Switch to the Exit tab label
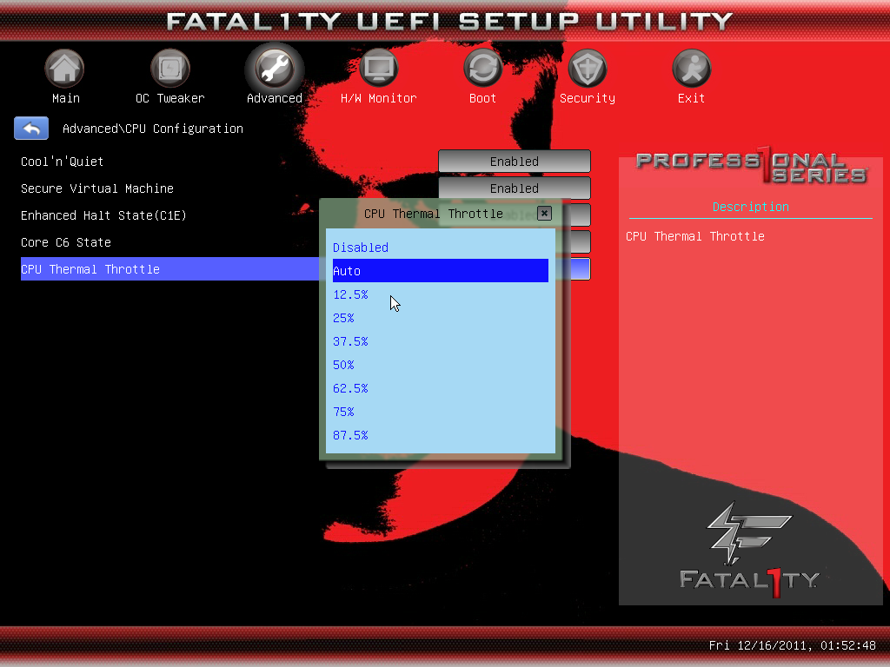Viewport: 890px width, 667px height. (x=691, y=98)
